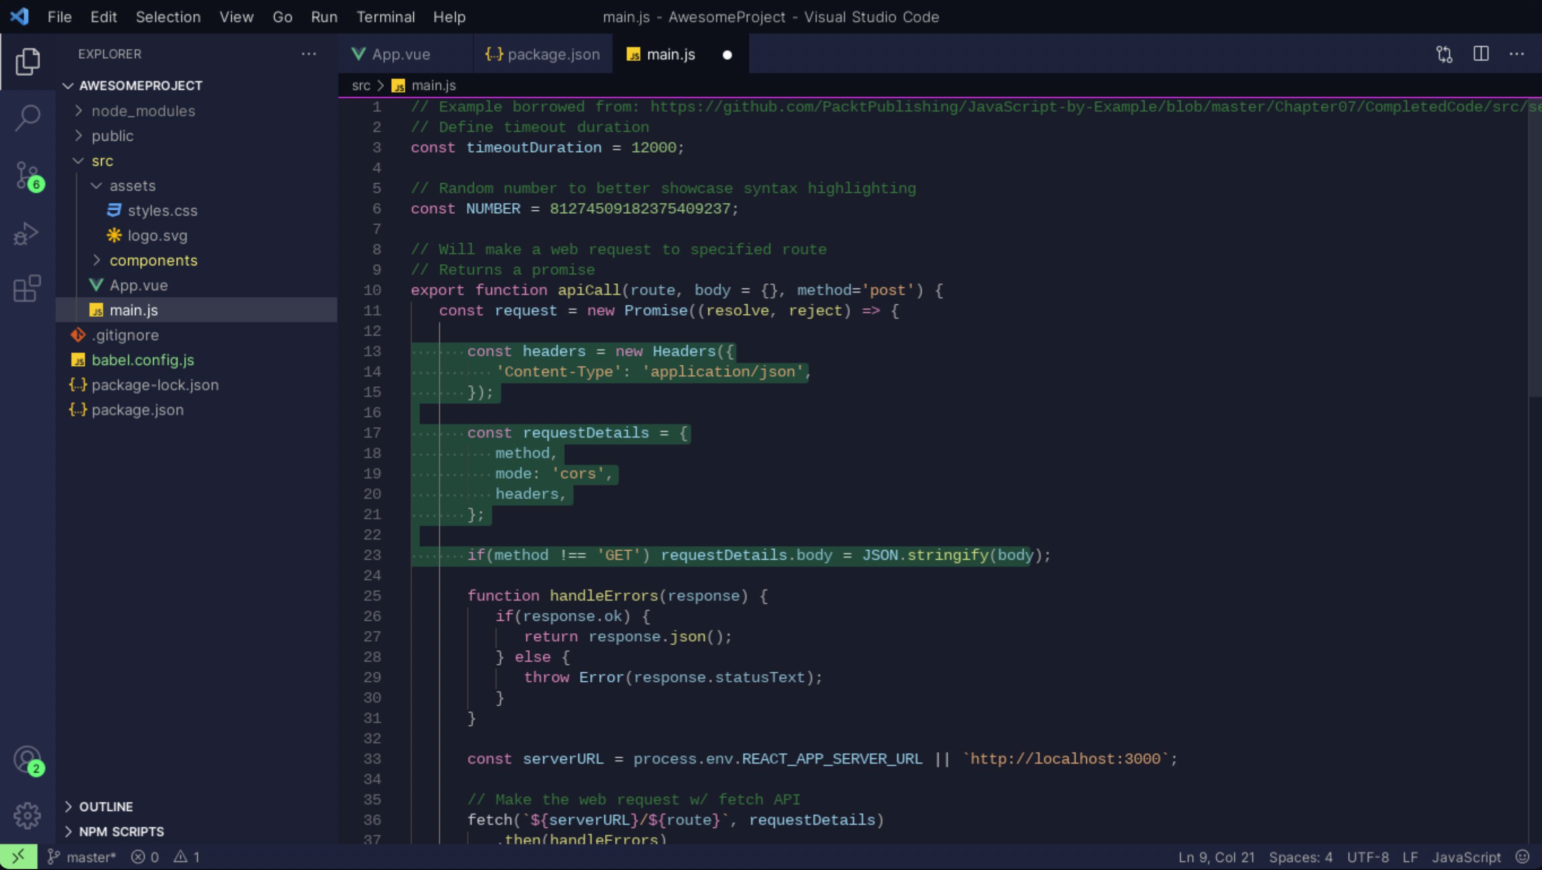Expand the OUTLINE section
Screen dimensions: 1542x870
coord(106,806)
